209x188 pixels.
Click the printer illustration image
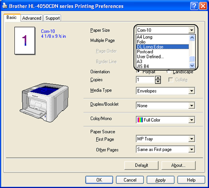[x=44, y=102]
